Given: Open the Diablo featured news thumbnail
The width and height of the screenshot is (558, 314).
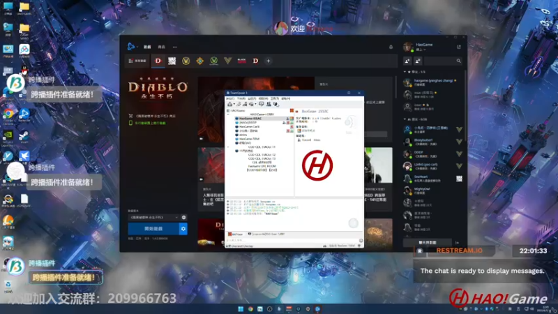Looking at the screenshot, I should click(x=256, y=110).
